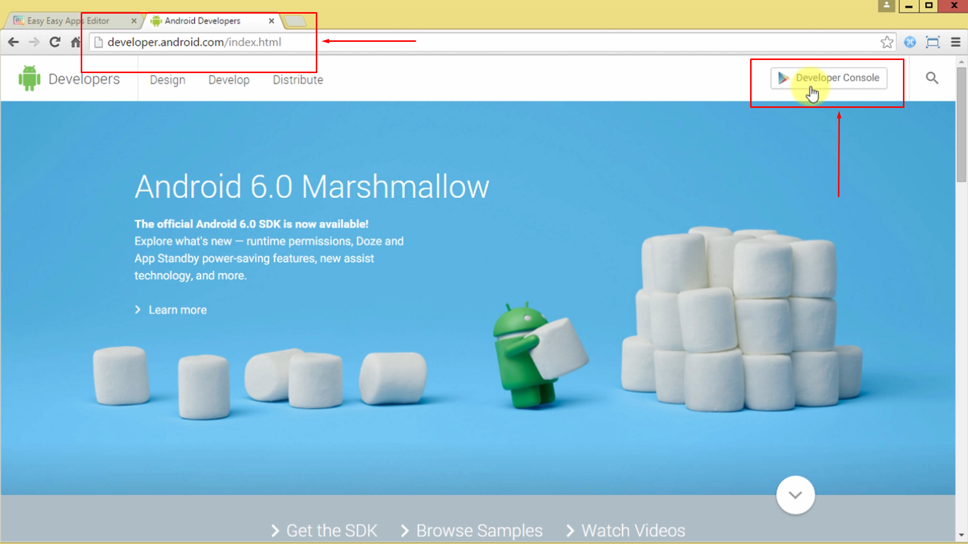Click the fullscreen extension icon in toolbar
This screenshot has height=544, width=968.
pyautogui.click(x=933, y=42)
